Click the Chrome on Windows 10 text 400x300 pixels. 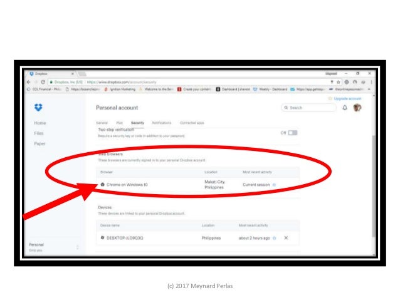point(127,185)
